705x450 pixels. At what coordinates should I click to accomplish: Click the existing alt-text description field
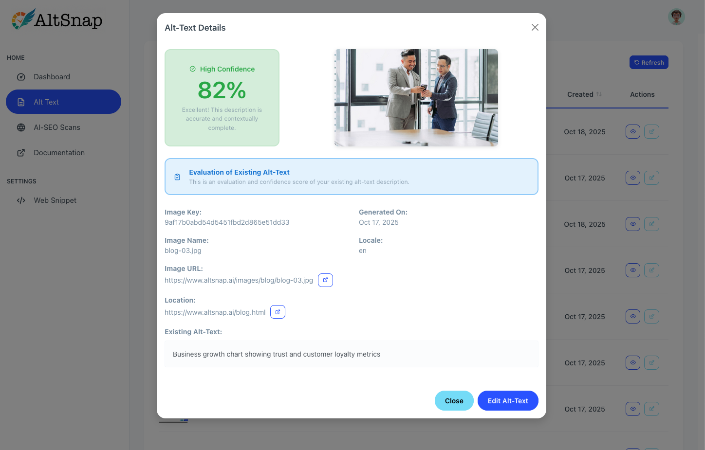point(352,354)
